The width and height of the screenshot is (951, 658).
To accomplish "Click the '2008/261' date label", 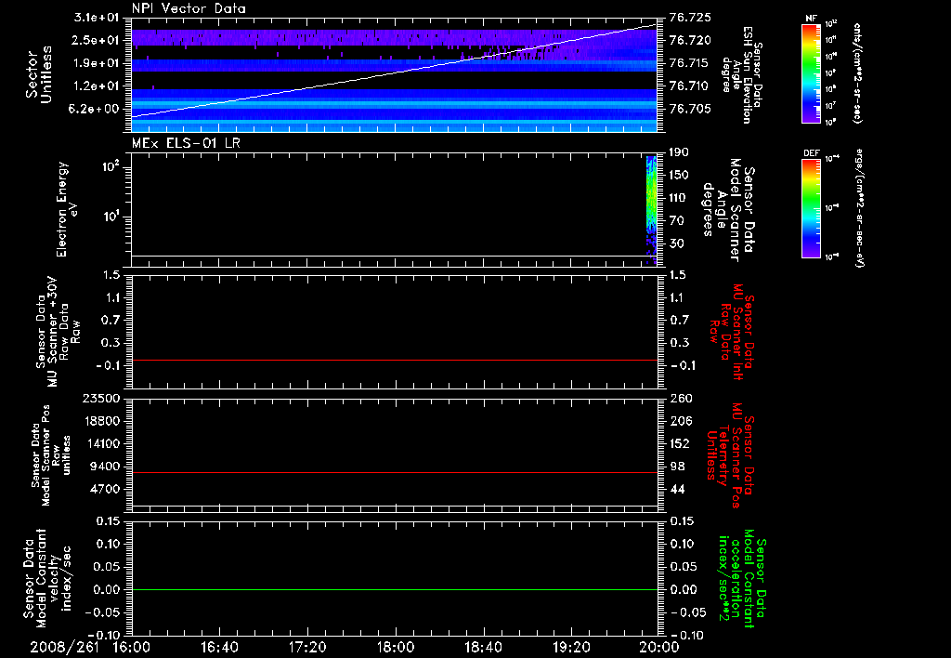I will pos(64,647).
